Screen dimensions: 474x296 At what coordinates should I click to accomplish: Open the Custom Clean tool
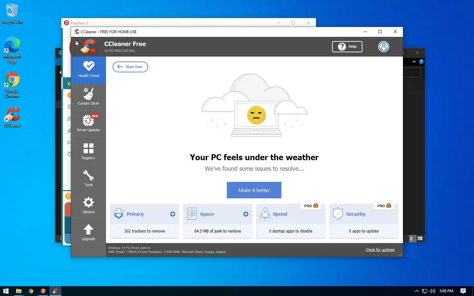[x=89, y=97]
